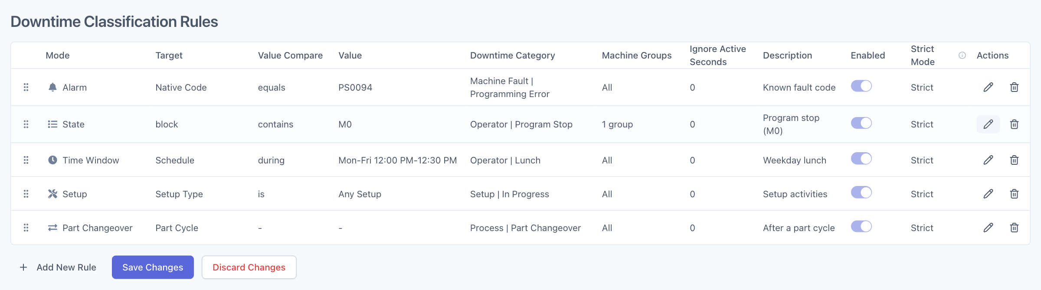Discard Changes to the rules
The width and height of the screenshot is (1041, 290).
tap(249, 267)
